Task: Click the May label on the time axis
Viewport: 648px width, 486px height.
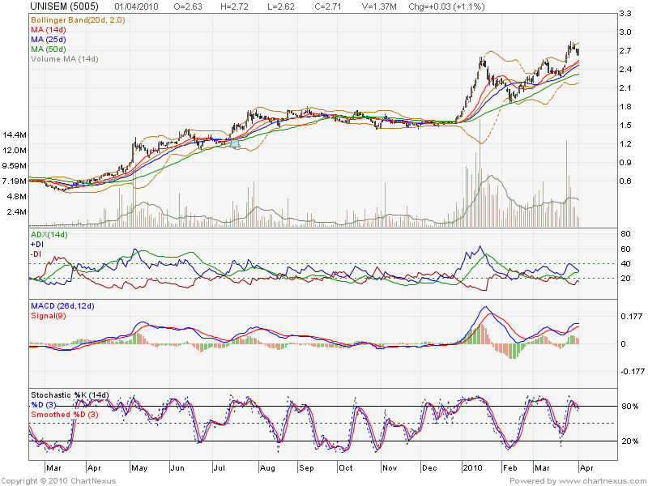Action: click(139, 468)
